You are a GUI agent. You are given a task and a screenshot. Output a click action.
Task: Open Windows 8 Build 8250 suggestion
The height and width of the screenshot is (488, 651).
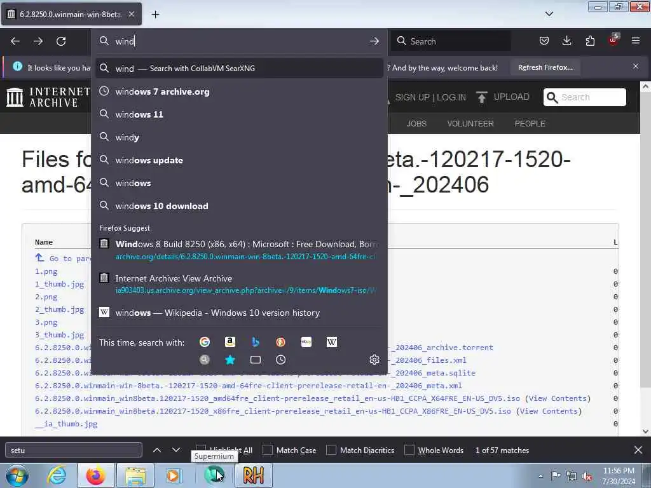239,250
